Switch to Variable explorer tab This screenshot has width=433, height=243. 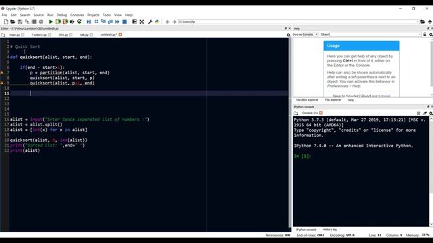coord(307,100)
